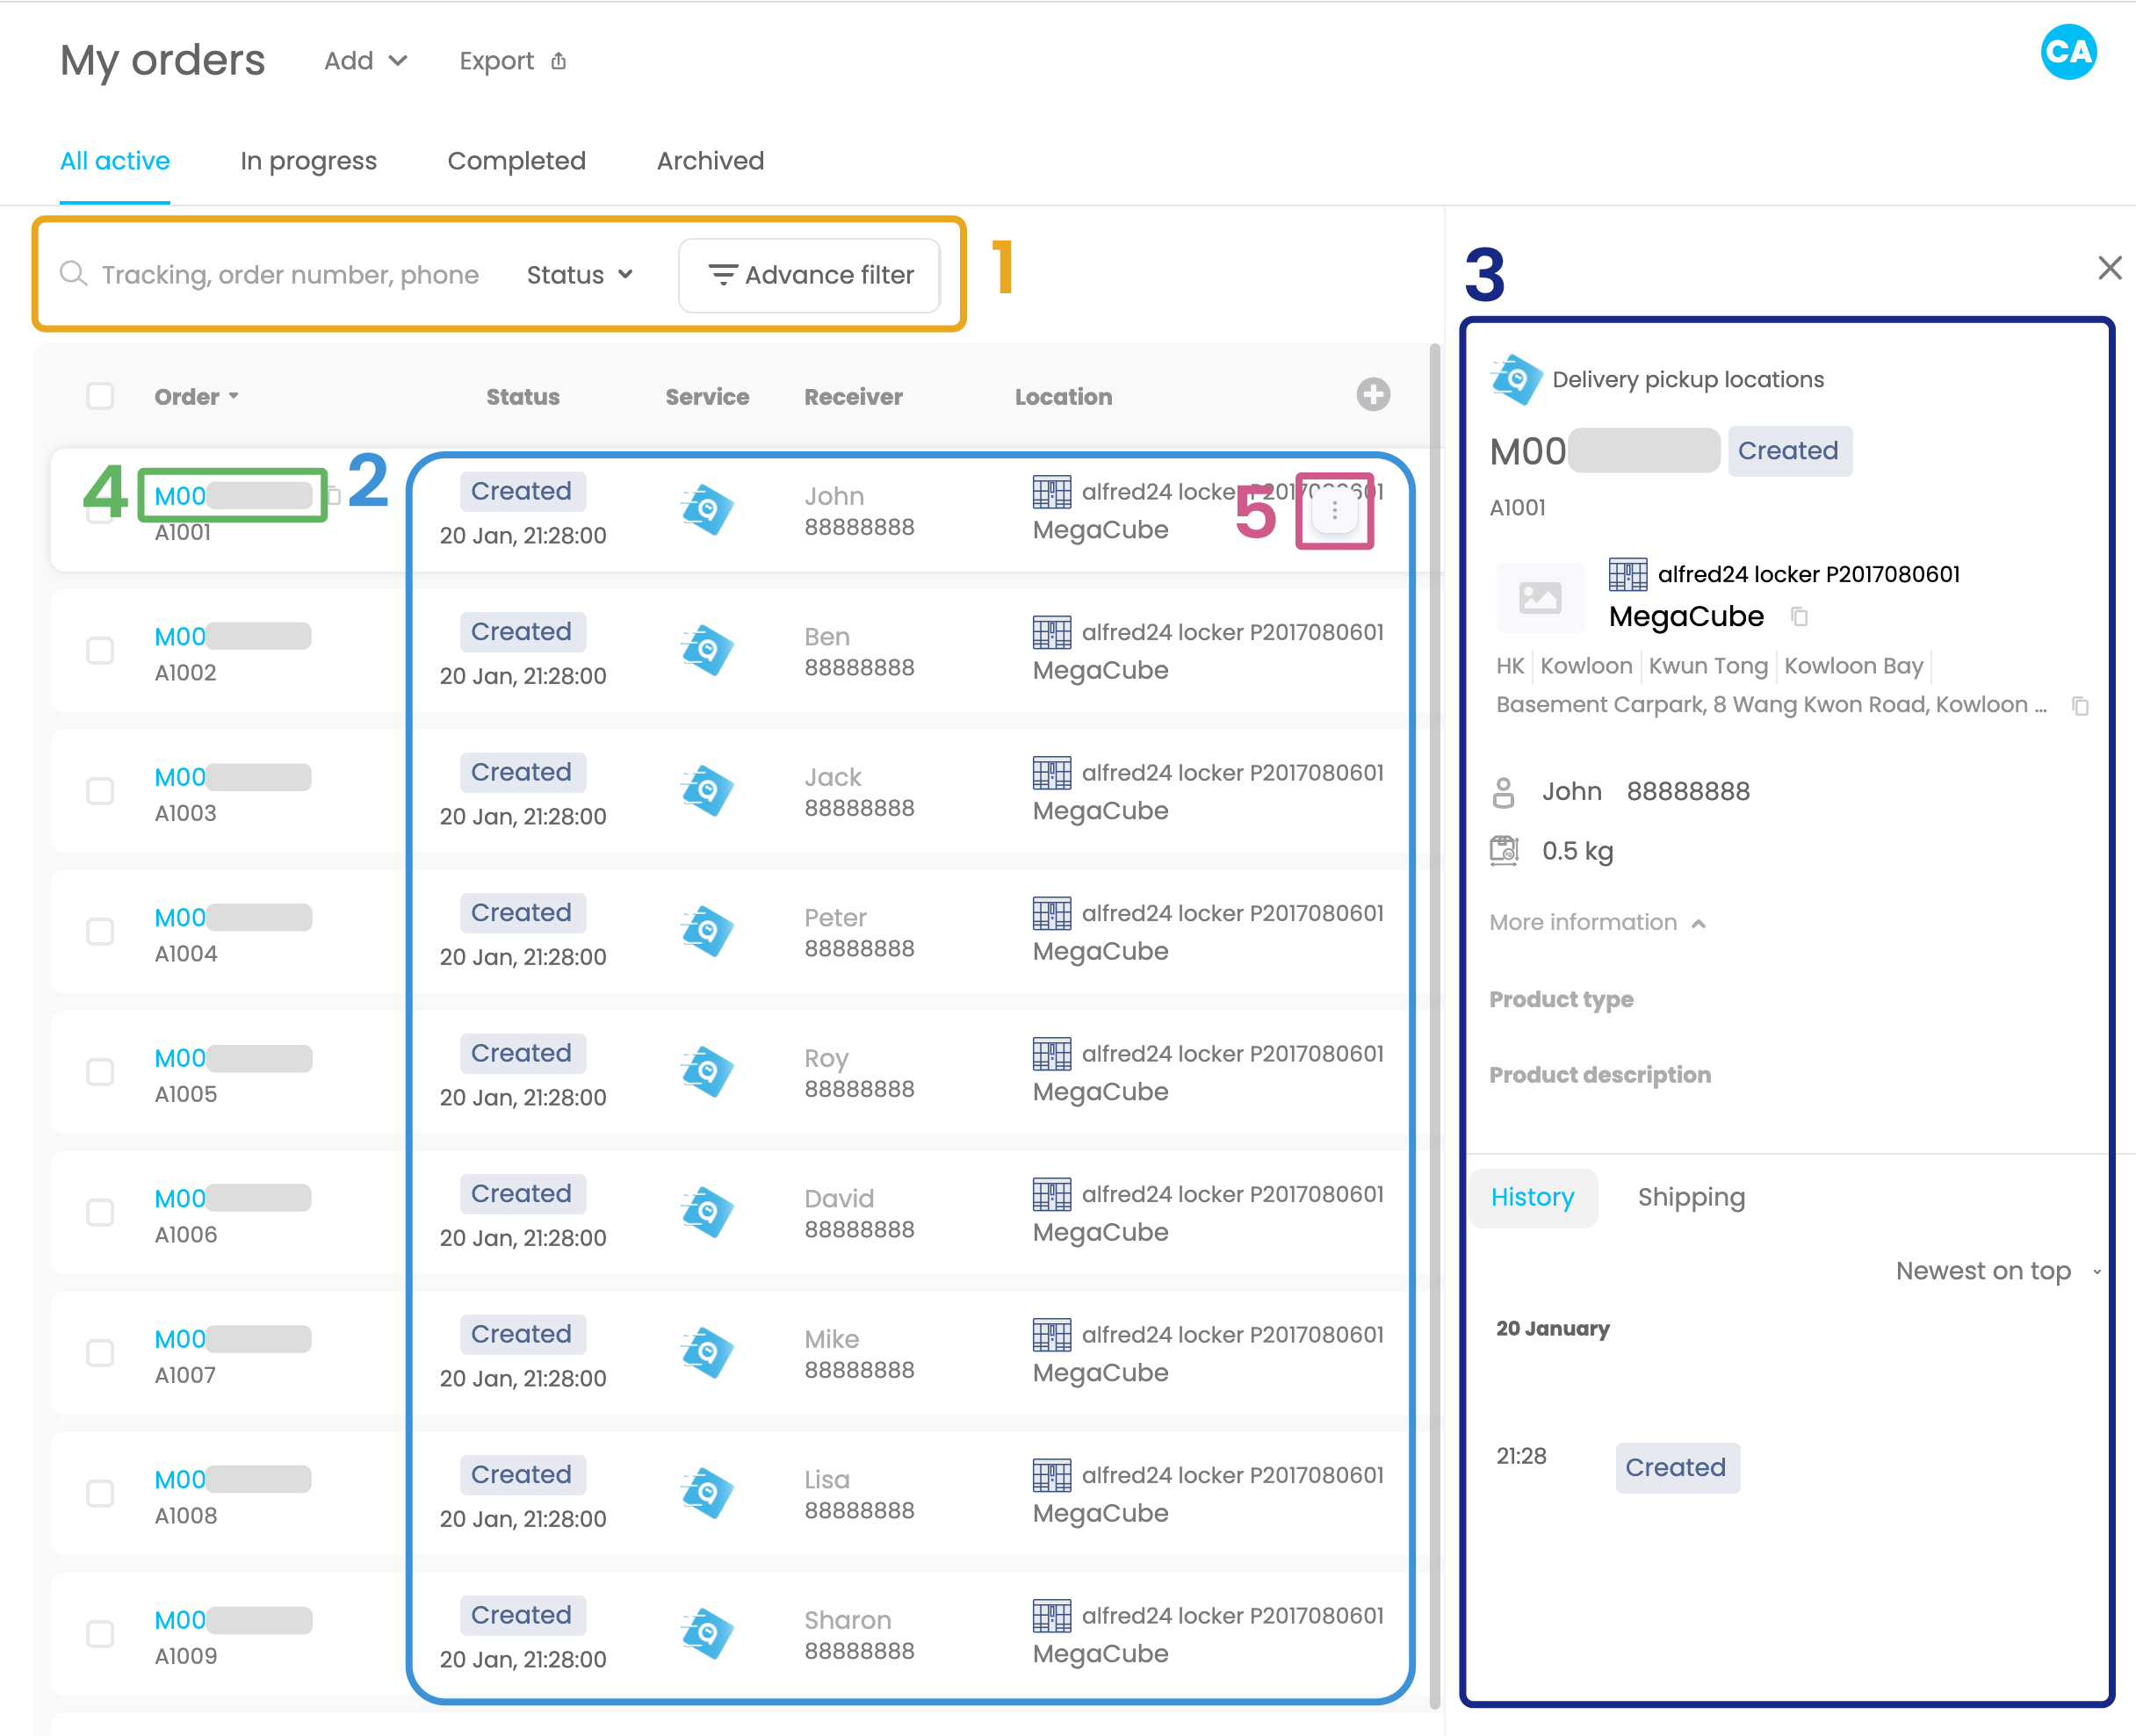Open the three-dot menu for order A1001

coord(1334,511)
